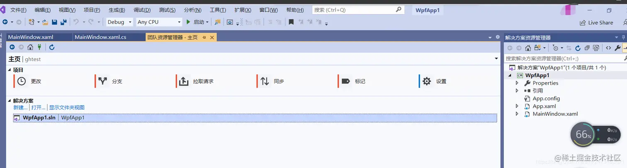Click Solution Explorer's Properties wrench icon
627x168 pixels.
point(617,48)
